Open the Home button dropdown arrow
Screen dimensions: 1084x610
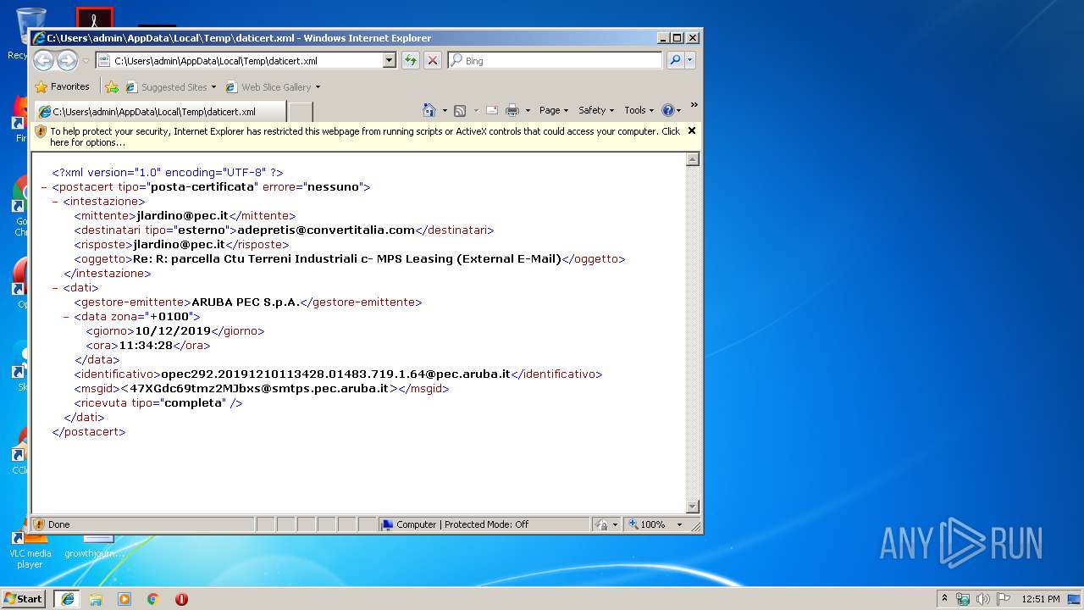coord(445,111)
